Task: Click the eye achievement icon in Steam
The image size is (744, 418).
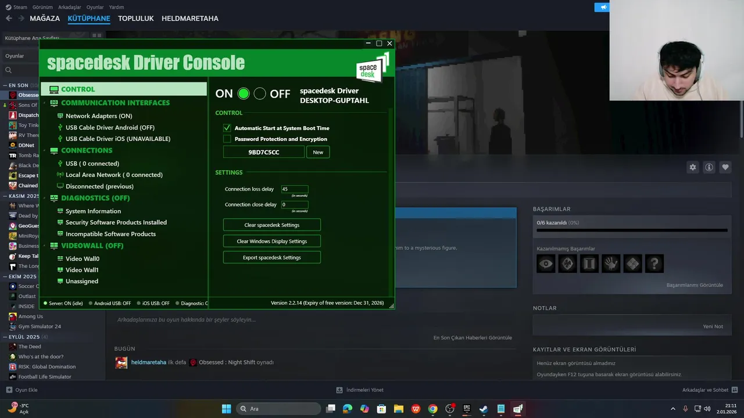Action: pyautogui.click(x=546, y=264)
